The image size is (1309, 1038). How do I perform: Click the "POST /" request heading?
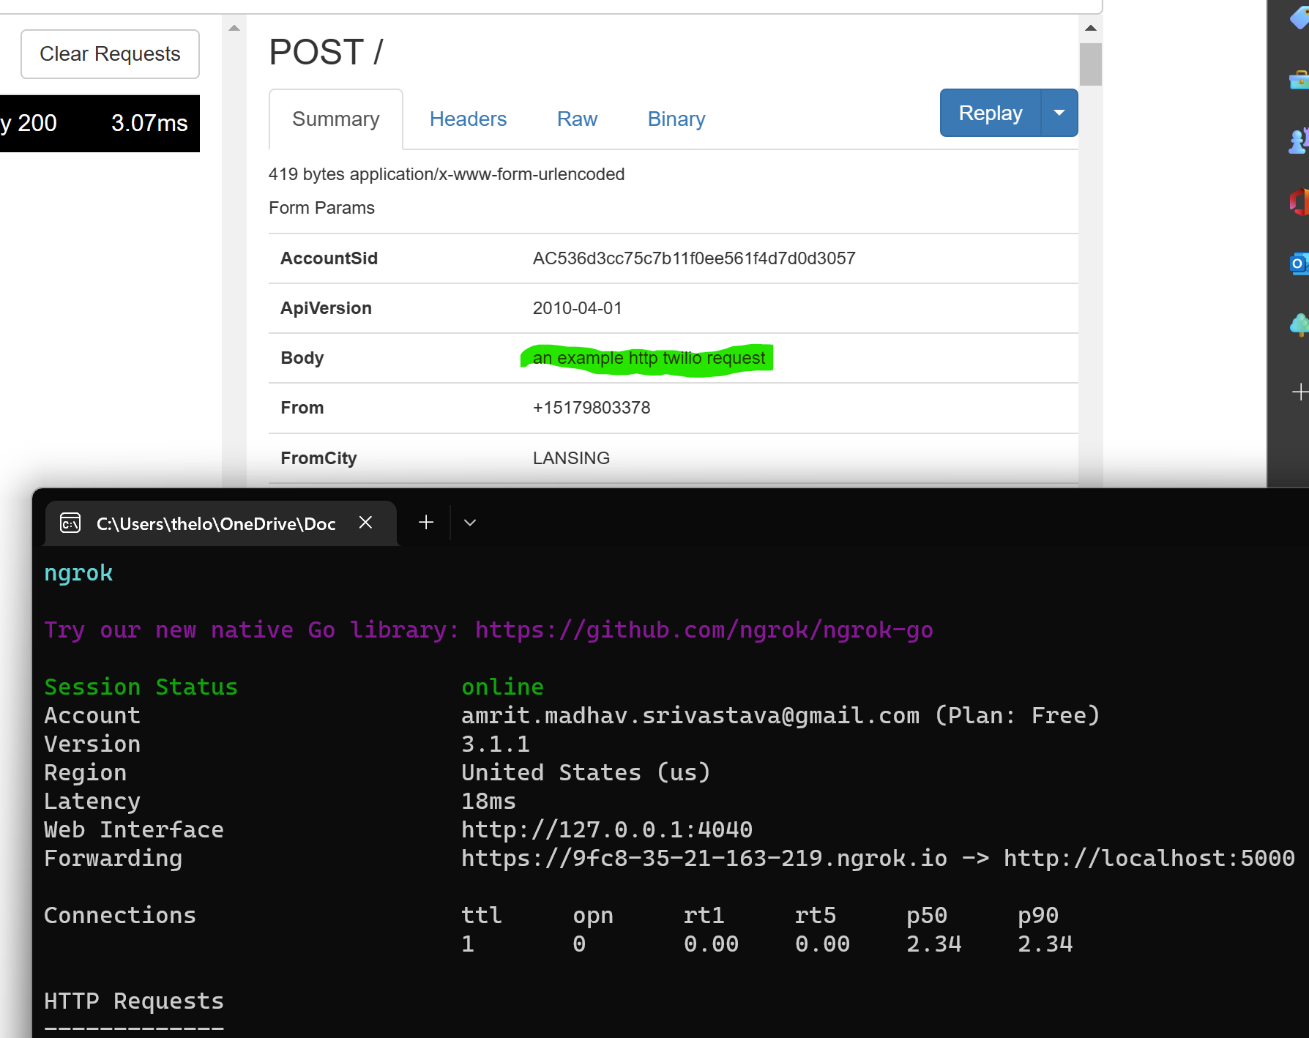[x=326, y=53]
